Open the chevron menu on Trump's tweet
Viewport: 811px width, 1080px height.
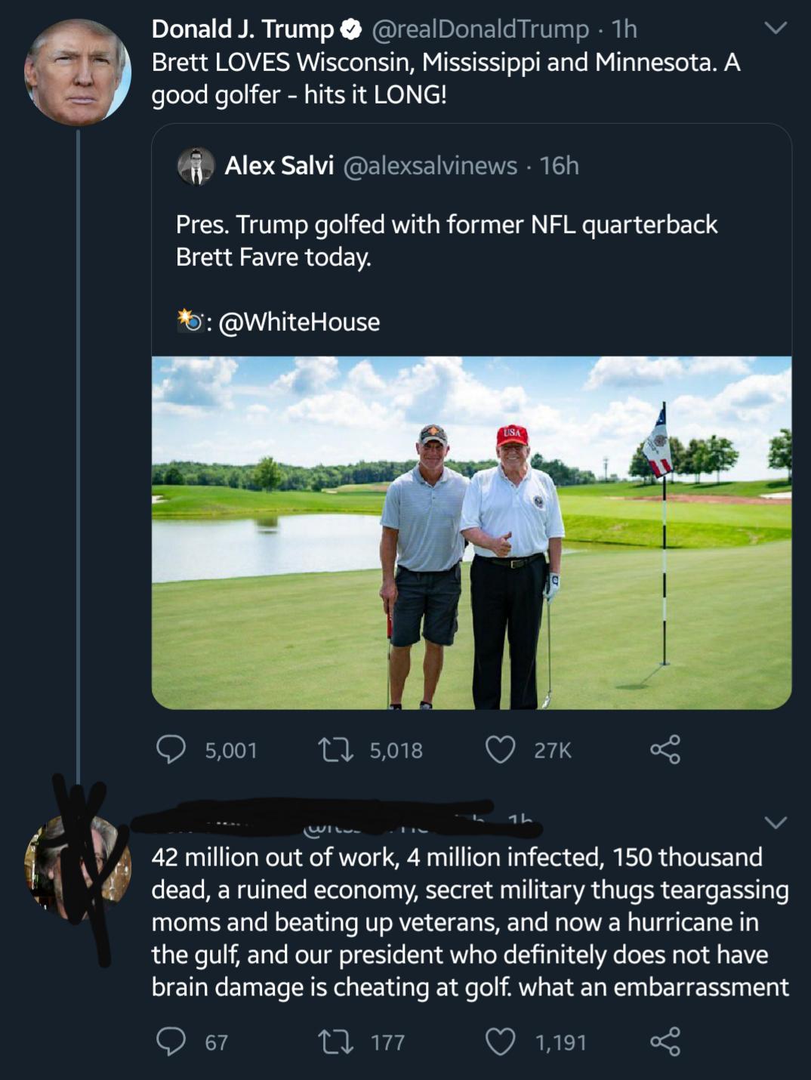coord(776,28)
